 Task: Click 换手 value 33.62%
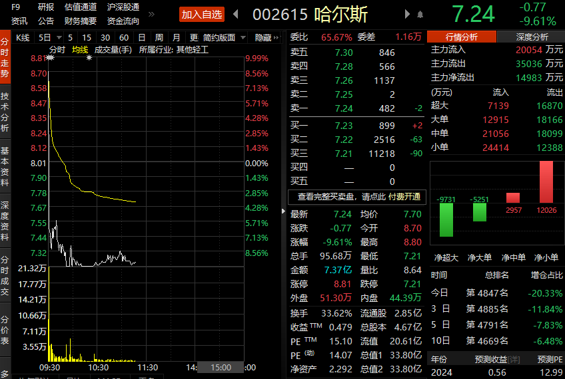tap(336, 313)
